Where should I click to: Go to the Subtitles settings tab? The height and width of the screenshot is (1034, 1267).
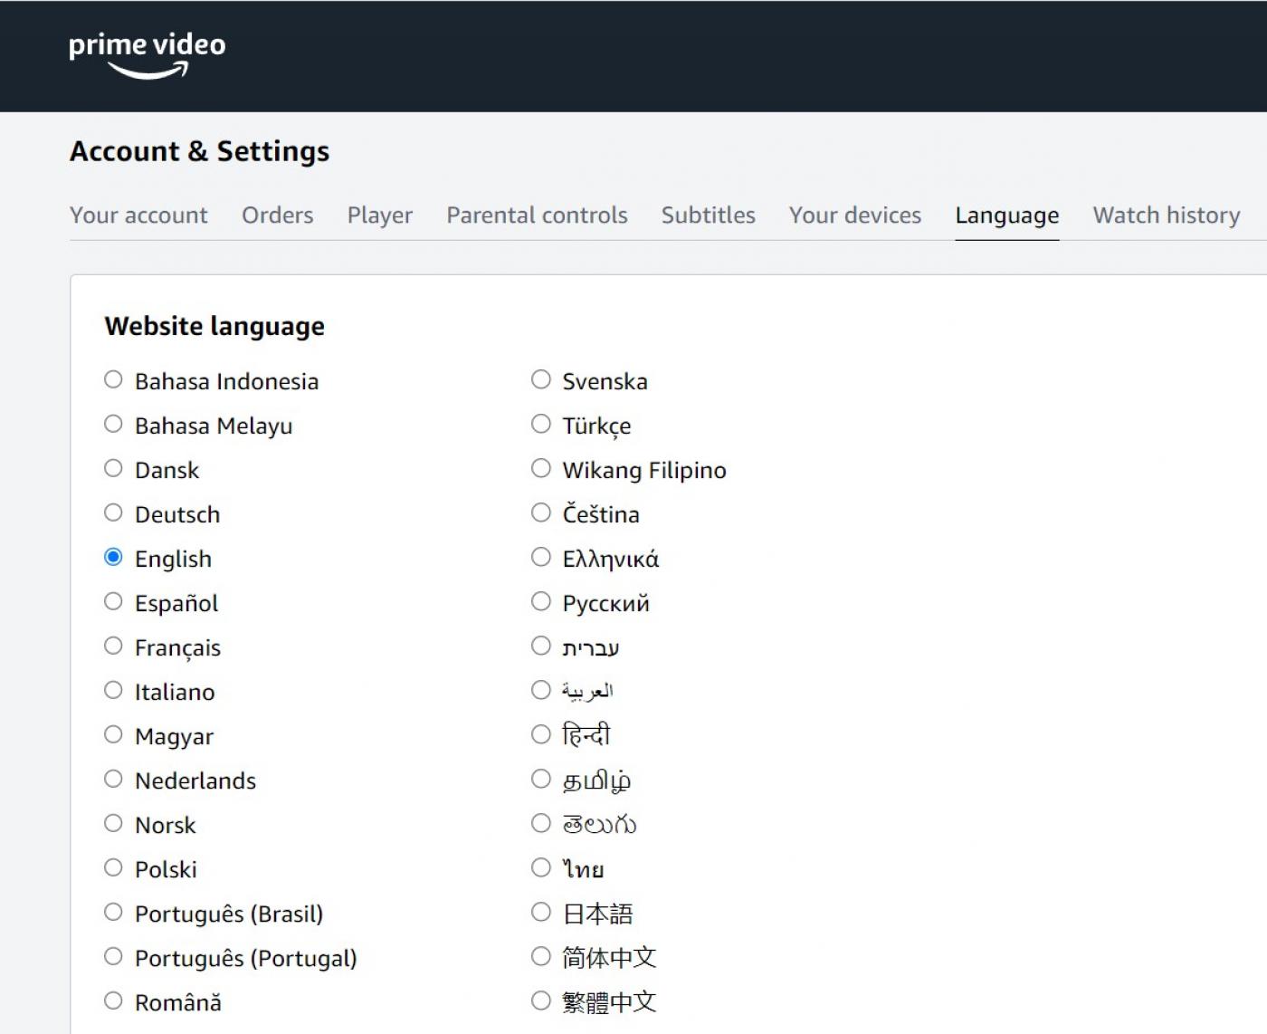708,215
